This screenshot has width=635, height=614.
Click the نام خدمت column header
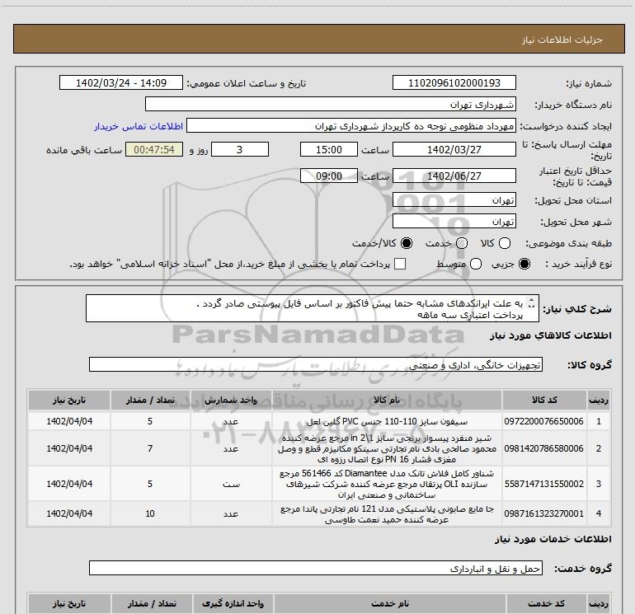[x=389, y=603]
